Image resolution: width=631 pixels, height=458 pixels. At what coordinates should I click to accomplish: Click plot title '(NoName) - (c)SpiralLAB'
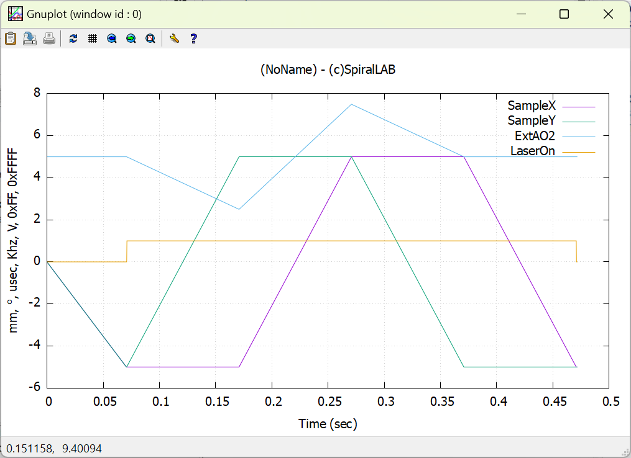328,70
